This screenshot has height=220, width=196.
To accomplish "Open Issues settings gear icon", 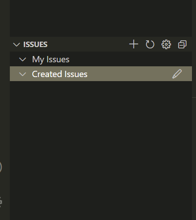I will pyautogui.click(x=166, y=44).
